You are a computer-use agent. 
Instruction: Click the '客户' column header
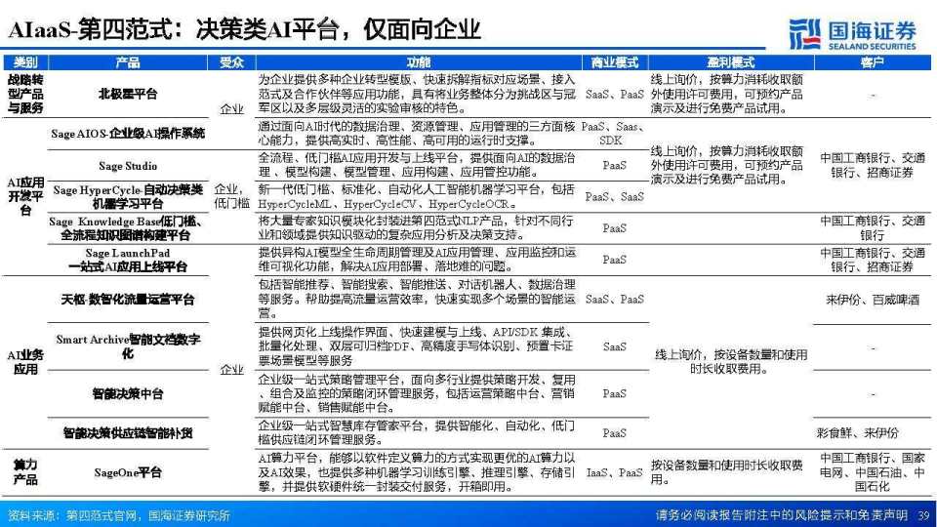tap(872, 62)
